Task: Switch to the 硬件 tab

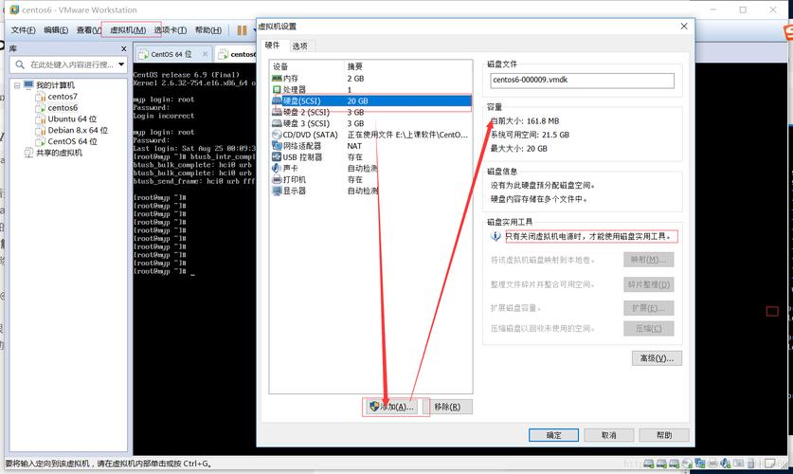Action: point(272,46)
